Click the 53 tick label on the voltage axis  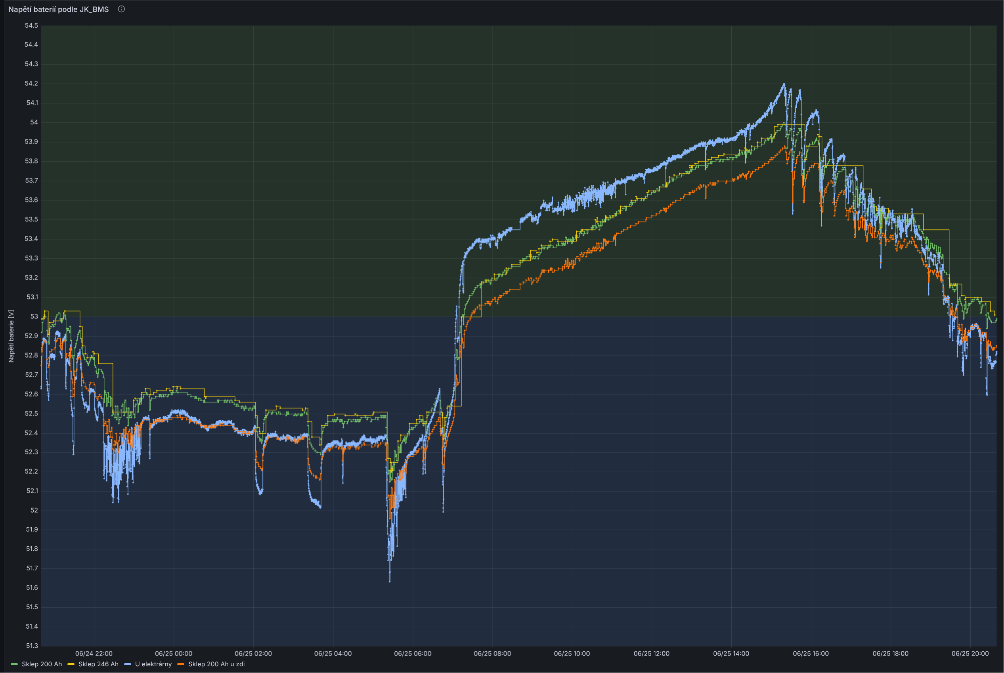[34, 316]
